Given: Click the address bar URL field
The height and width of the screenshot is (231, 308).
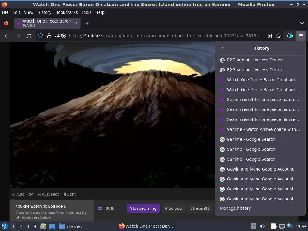Looking at the screenshot, I should (164, 36).
